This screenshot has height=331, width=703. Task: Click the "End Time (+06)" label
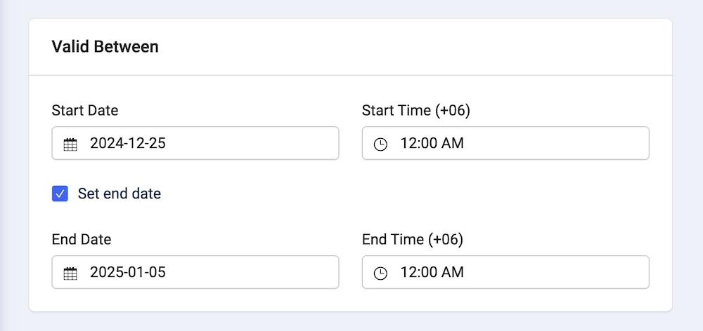coord(413,240)
